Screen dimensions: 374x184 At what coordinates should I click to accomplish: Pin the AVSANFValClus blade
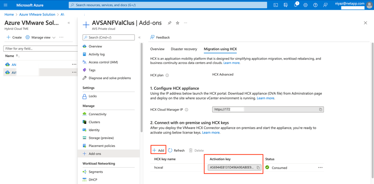pos(170,23)
